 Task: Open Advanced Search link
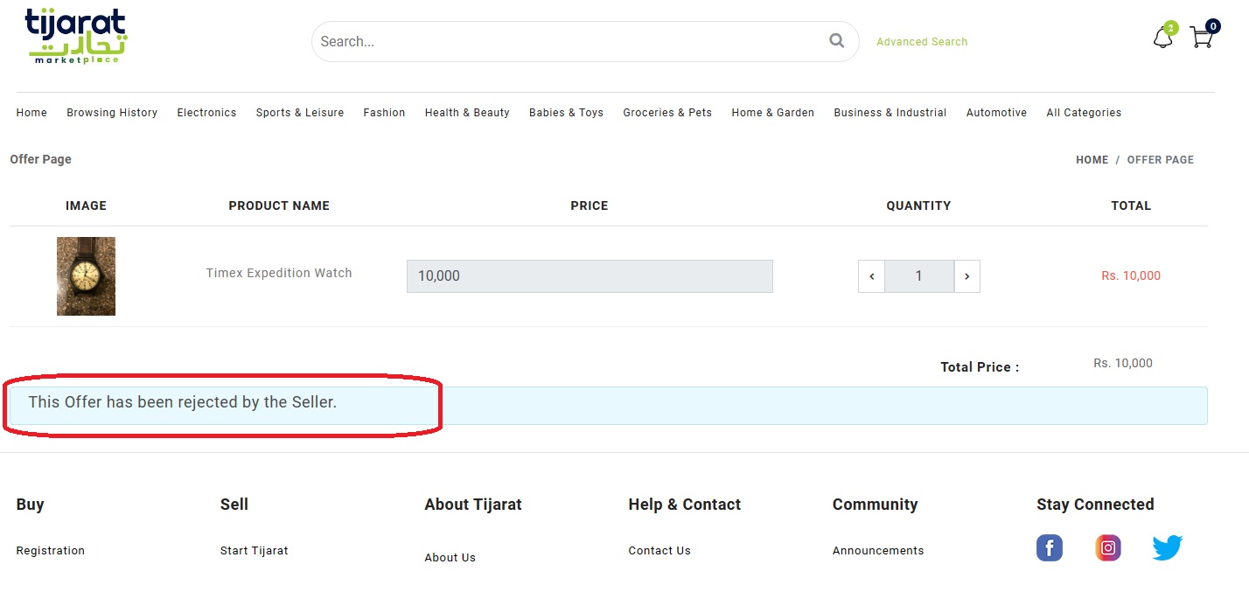[x=922, y=42]
